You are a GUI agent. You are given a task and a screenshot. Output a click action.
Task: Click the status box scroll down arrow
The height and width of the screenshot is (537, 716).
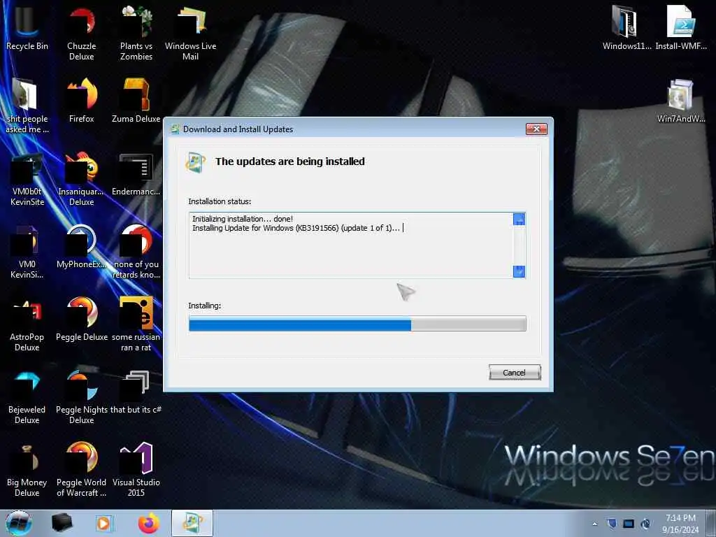[x=519, y=272]
